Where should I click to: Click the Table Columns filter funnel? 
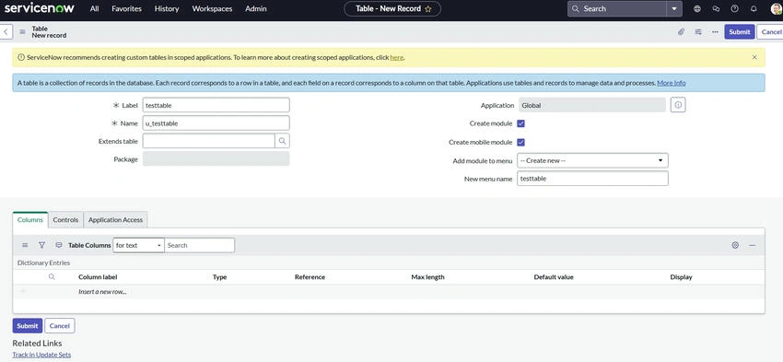tap(42, 245)
